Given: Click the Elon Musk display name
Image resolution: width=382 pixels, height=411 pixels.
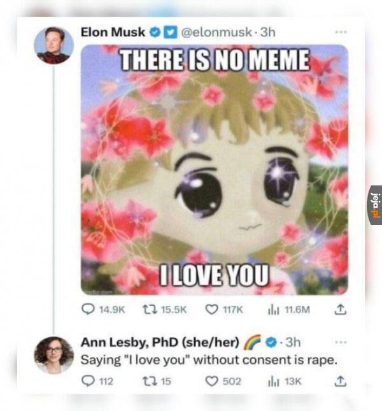Looking at the screenshot, I should click(x=113, y=32).
